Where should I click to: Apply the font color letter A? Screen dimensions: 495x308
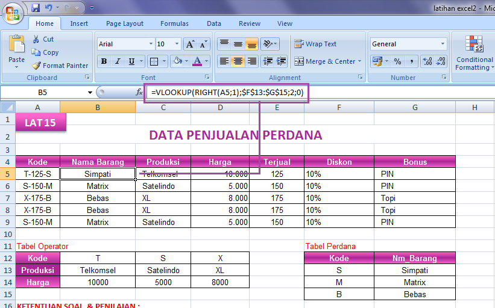197,61
